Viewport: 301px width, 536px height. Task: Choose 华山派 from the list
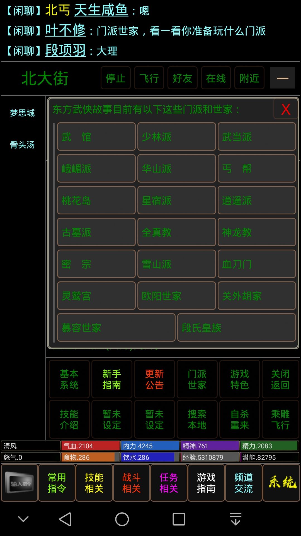pyautogui.click(x=177, y=169)
